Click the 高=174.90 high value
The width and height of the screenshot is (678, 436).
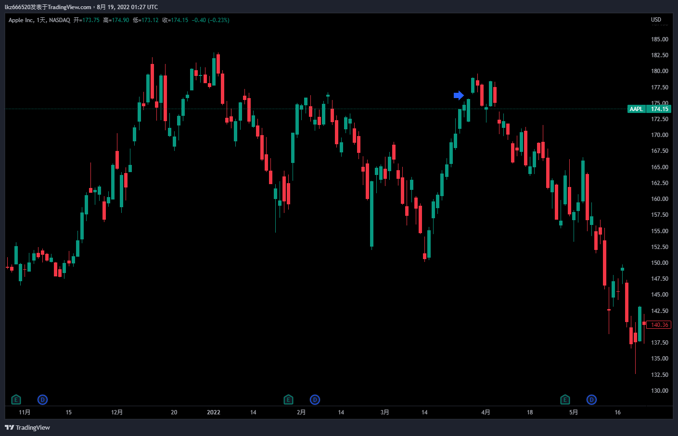tap(116, 20)
